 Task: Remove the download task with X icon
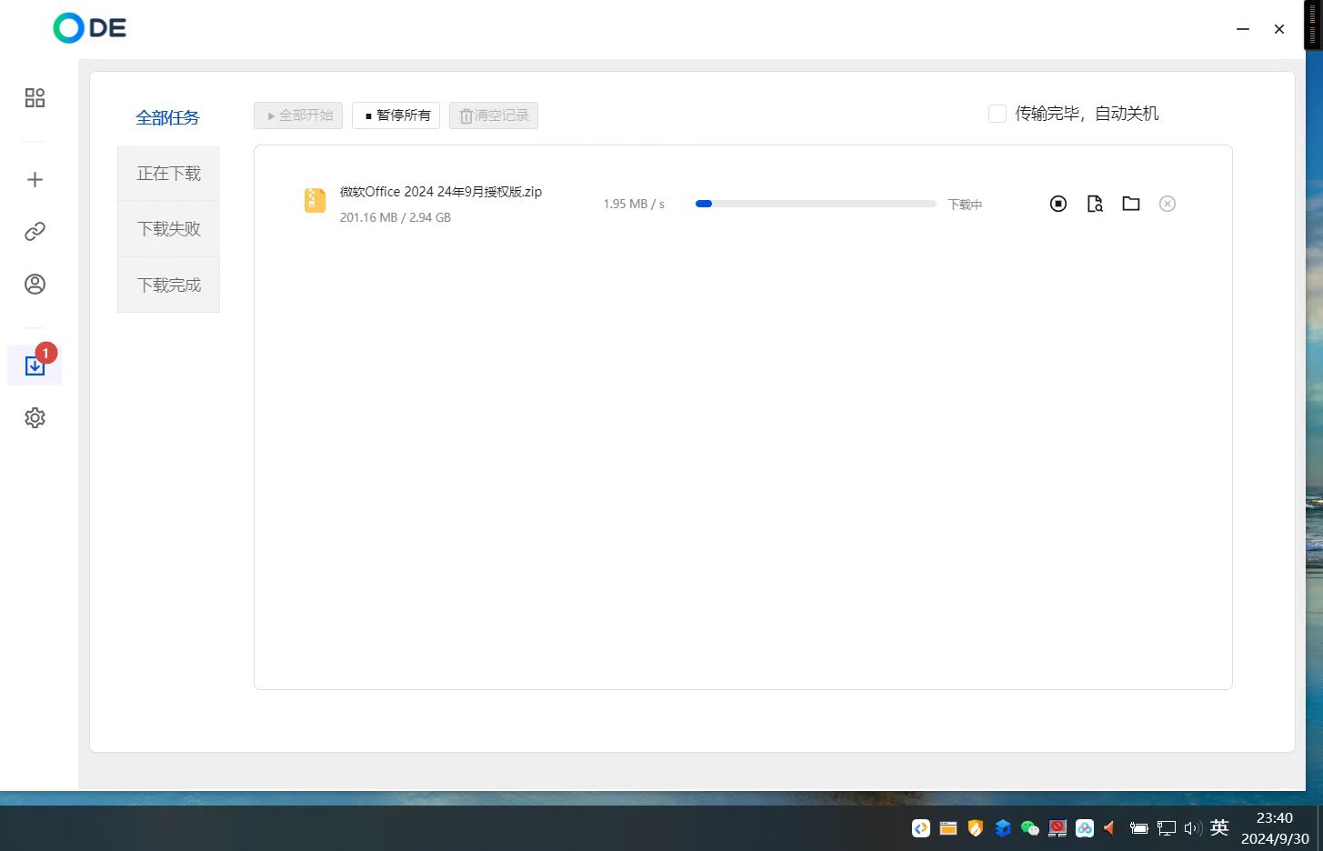[1168, 204]
